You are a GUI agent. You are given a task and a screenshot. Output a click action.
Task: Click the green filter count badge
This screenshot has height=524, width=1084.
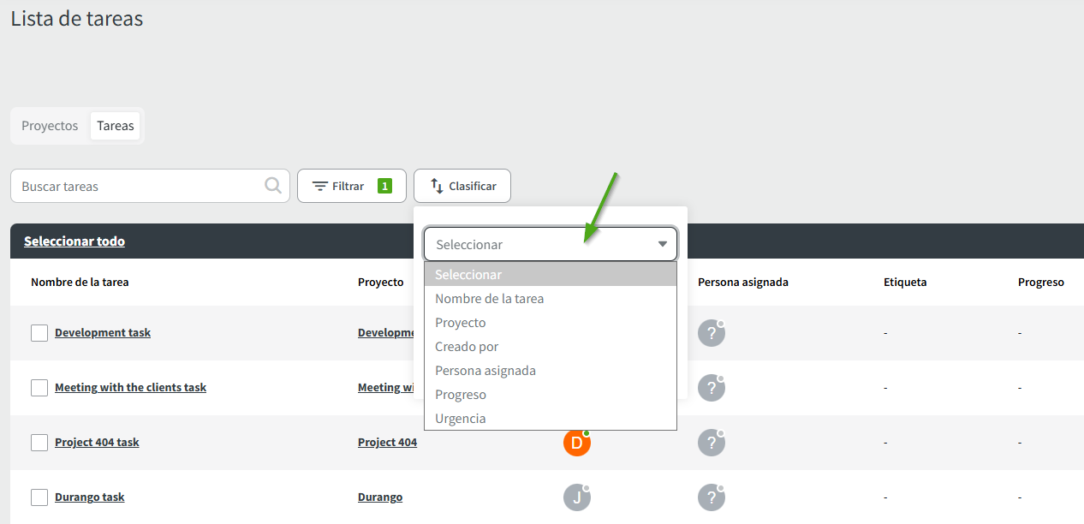coord(384,186)
